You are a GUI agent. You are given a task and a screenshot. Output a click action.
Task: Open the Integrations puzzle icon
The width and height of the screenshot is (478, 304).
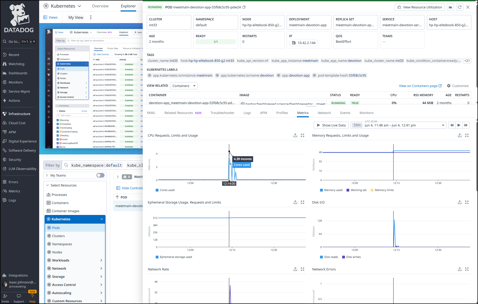[x=5, y=275]
